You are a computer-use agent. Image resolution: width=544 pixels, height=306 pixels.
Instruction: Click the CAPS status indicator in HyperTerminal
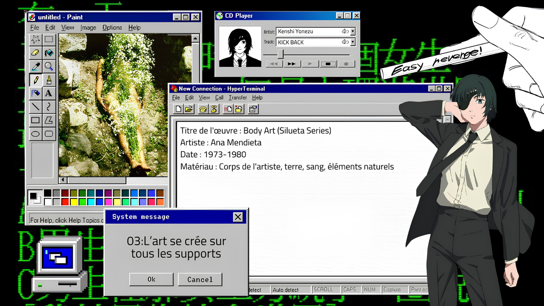click(x=351, y=290)
